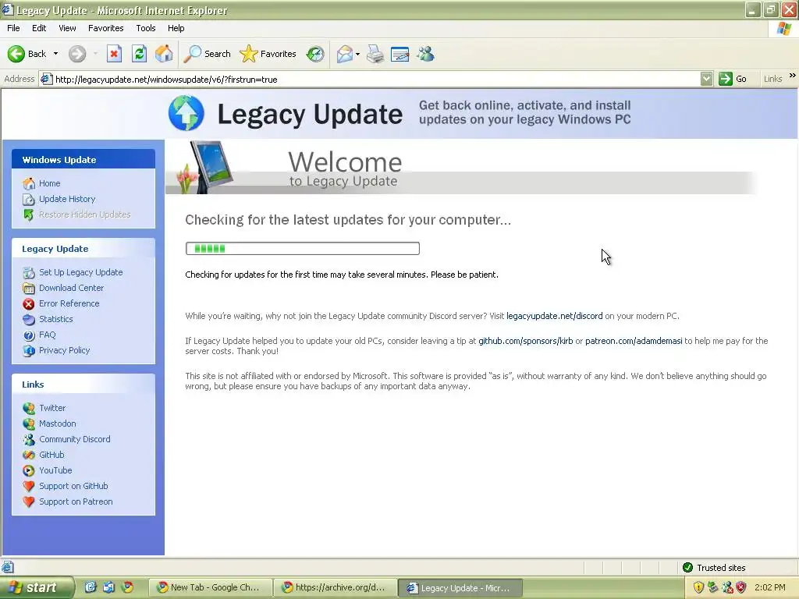Expand the Address bar dropdown list
The height and width of the screenshot is (599, 799).
(x=706, y=79)
